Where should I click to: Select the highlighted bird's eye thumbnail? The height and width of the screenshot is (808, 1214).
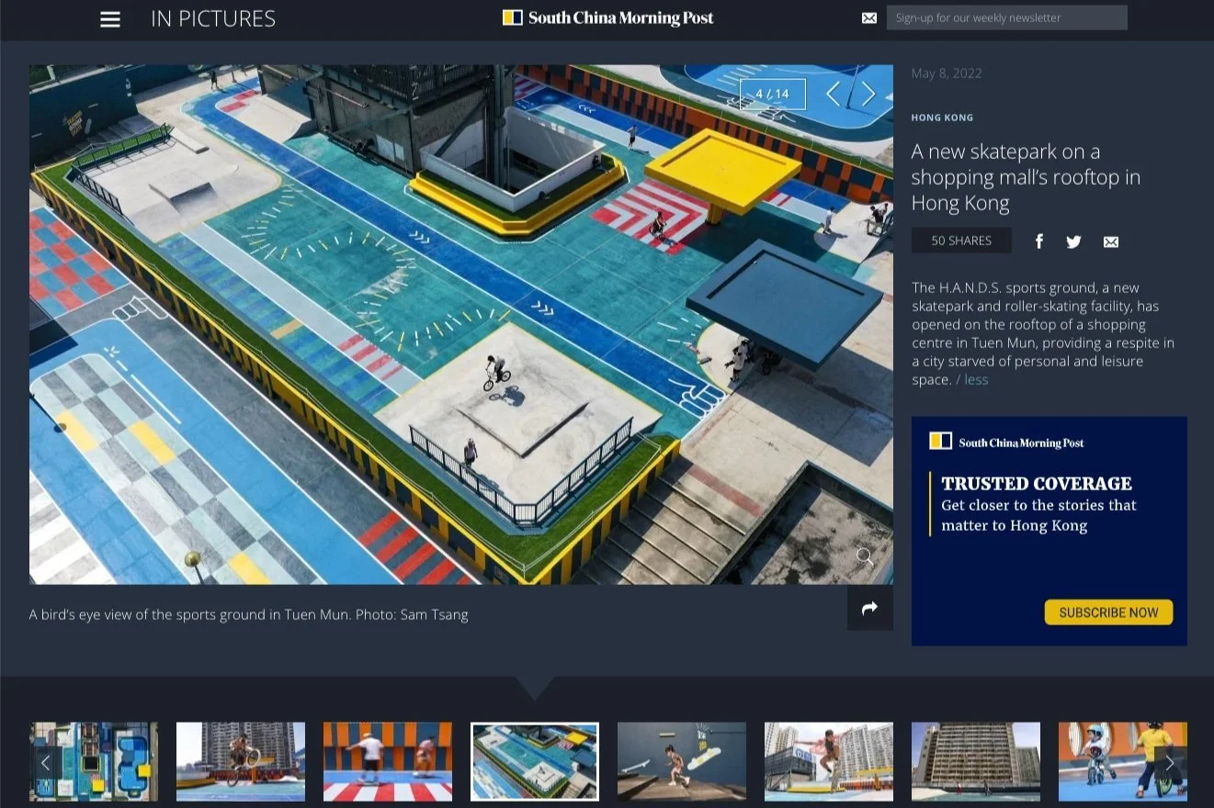(535, 761)
